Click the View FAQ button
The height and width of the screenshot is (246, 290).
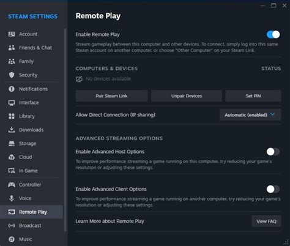(266, 221)
